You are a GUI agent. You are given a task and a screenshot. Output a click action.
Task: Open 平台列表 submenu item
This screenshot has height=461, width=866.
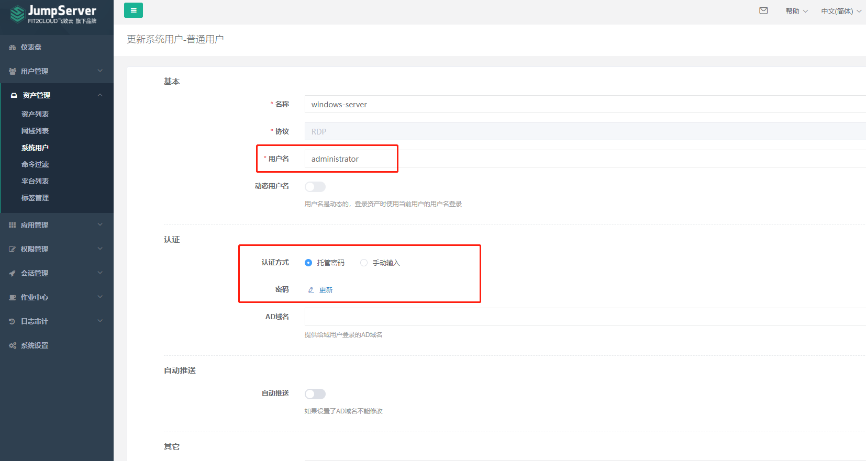coord(35,181)
